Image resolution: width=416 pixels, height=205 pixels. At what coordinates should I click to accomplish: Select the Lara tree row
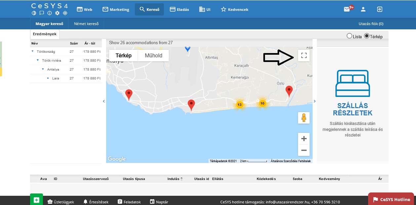click(x=66, y=78)
